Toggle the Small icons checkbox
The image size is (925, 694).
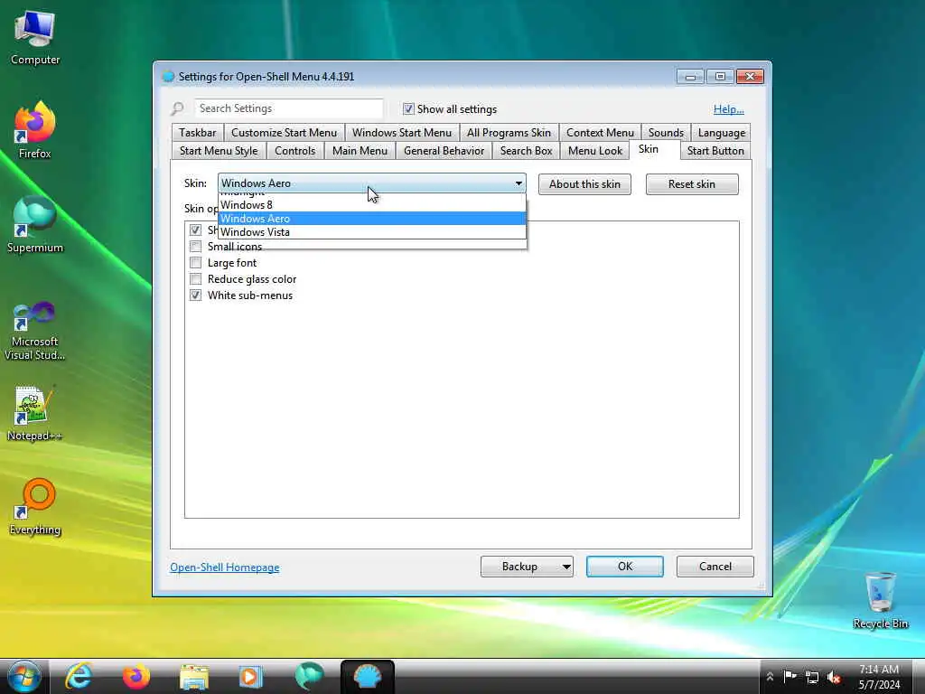(x=195, y=246)
